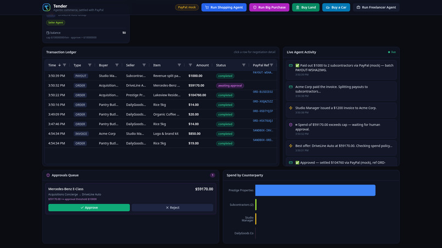Click the green live indicator dot
The height and width of the screenshot is (248, 442).
tap(389, 52)
